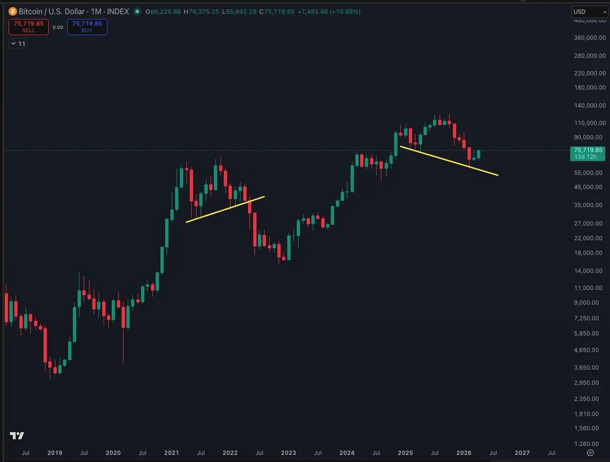Open the USD currency dropdown
This screenshot has height=462, width=610.
(x=590, y=12)
